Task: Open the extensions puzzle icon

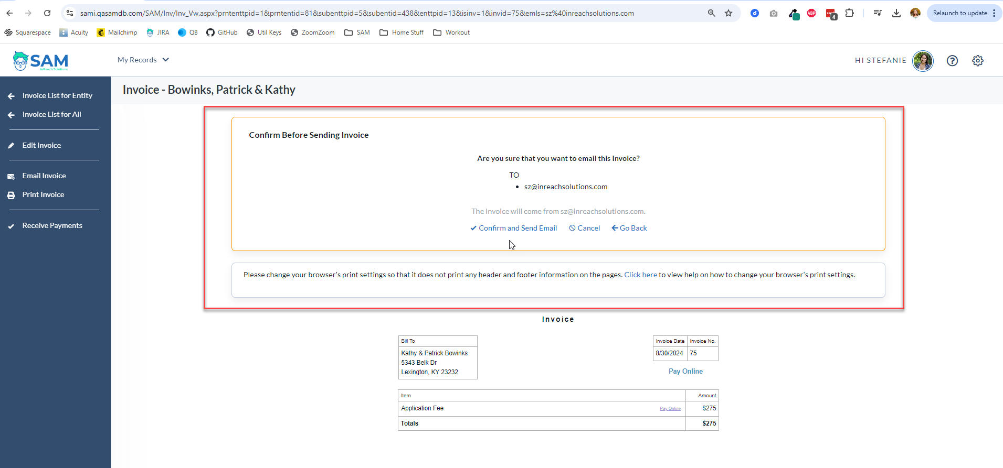Action: [x=850, y=13]
